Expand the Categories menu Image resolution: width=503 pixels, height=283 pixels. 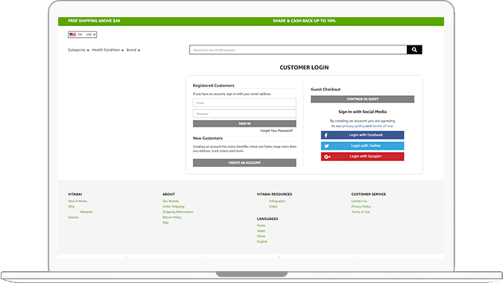pos(78,50)
